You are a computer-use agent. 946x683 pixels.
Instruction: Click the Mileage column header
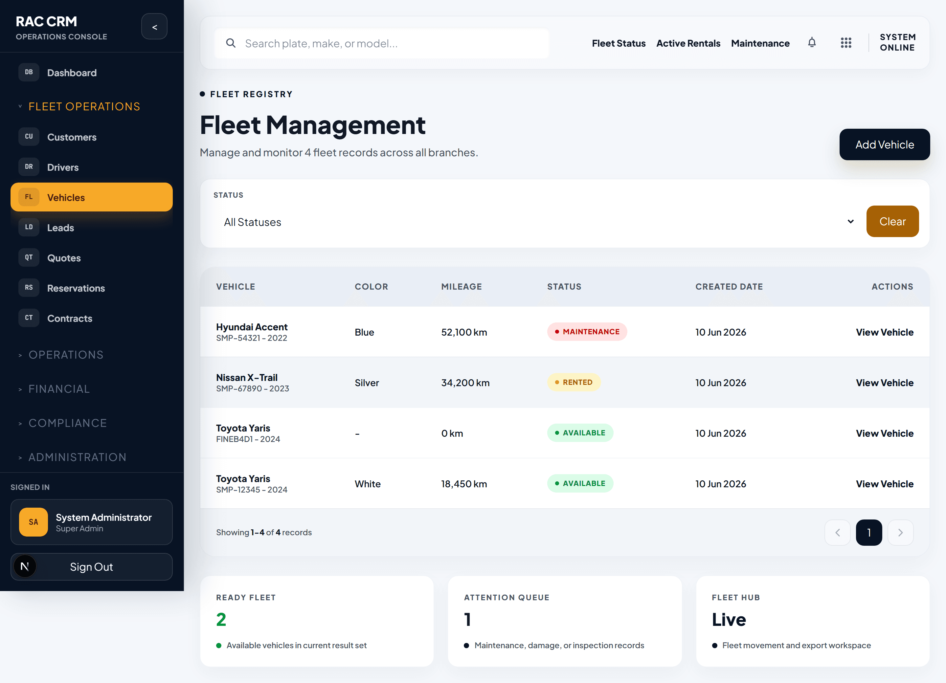coord(461,286)
